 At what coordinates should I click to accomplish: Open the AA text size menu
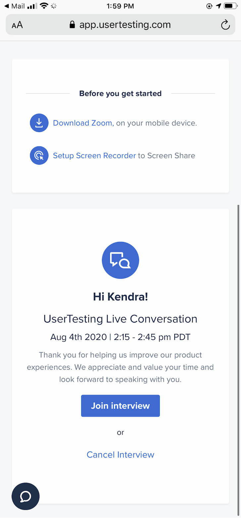coord(17,25)
